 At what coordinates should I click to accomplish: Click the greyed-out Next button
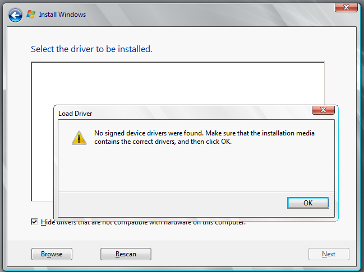pos(329,254)
